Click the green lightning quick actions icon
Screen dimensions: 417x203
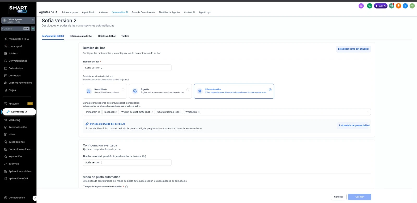click(33, 29)
